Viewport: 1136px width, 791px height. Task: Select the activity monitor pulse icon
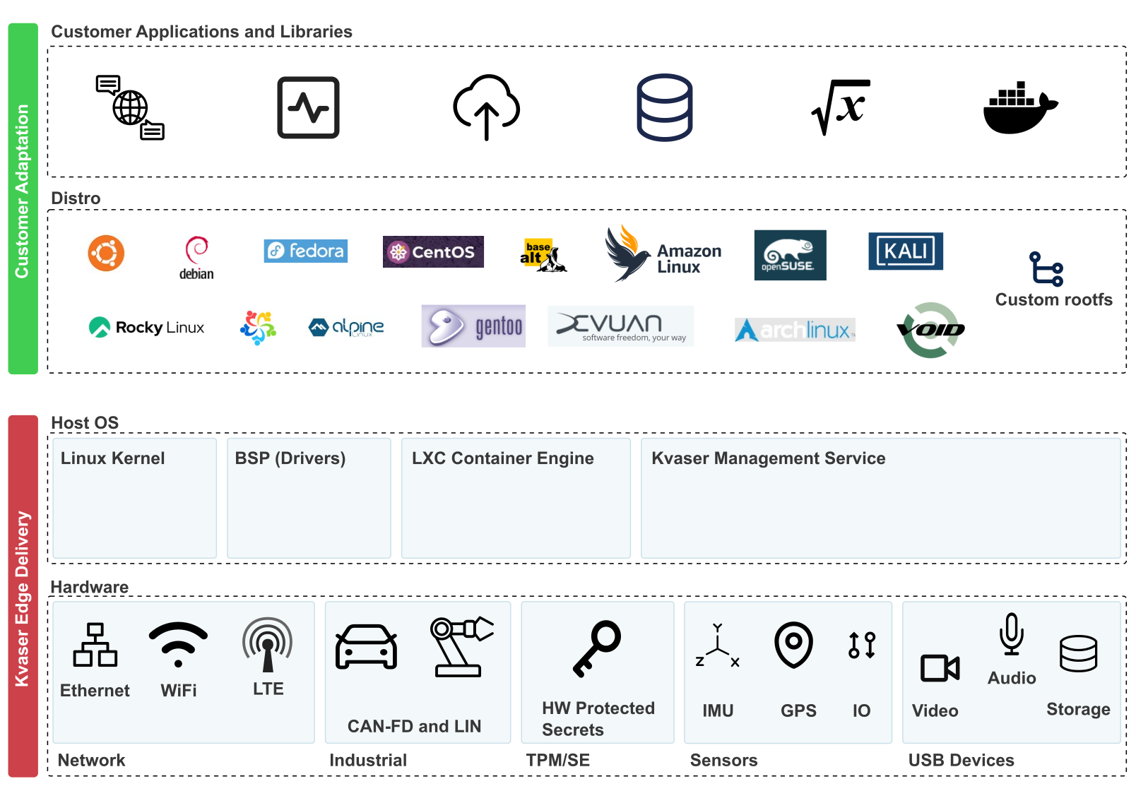[x=308, y=107]
